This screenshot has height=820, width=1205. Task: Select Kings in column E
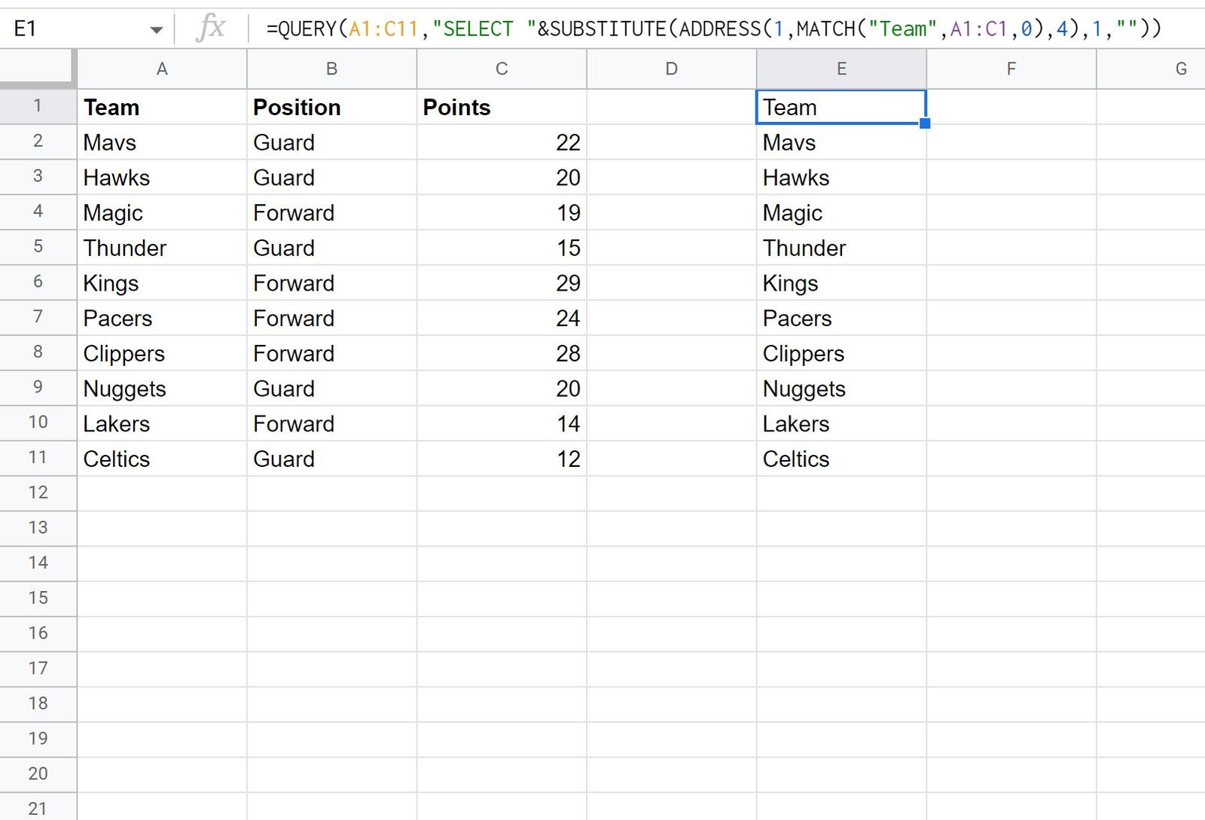point(841,283)
